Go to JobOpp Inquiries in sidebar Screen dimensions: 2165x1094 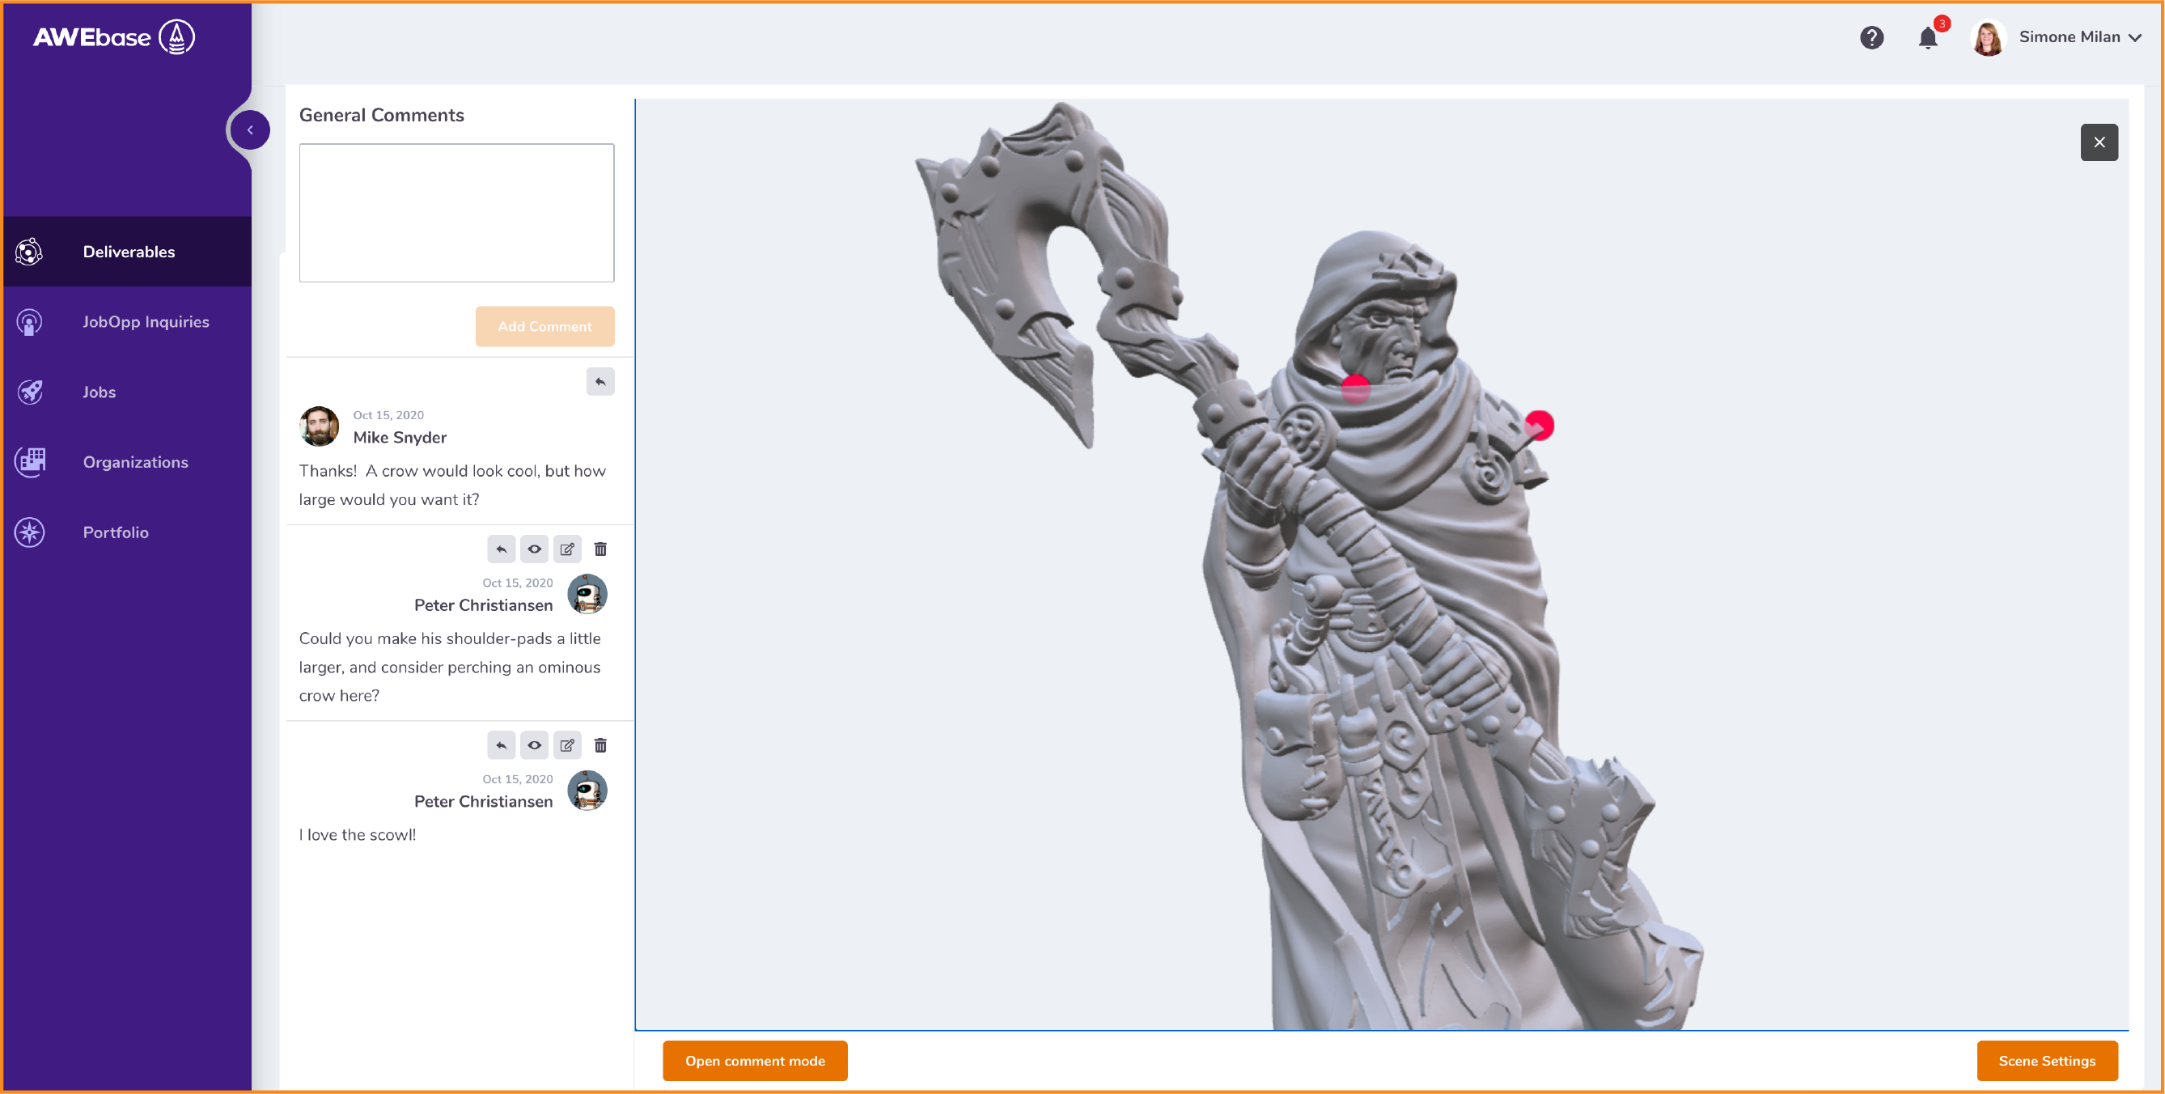(x=146, y=322)
